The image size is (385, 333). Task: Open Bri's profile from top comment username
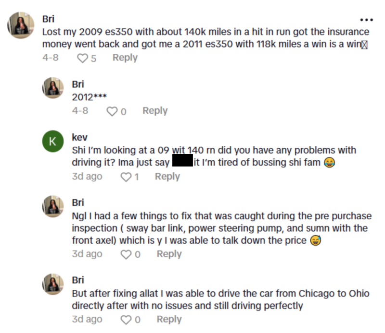pyautogui.click(x=48, y=19)
